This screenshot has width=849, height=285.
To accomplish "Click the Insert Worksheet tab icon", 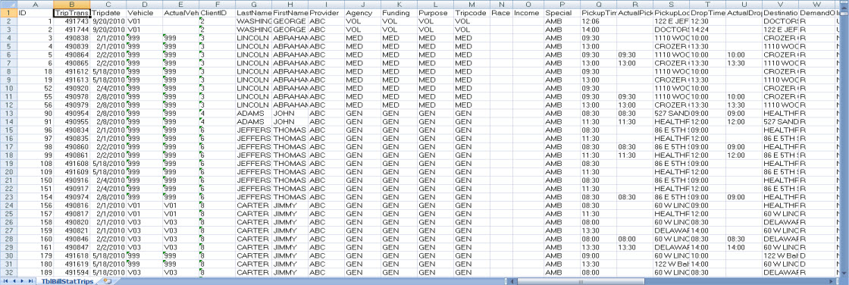I will 107,281.
